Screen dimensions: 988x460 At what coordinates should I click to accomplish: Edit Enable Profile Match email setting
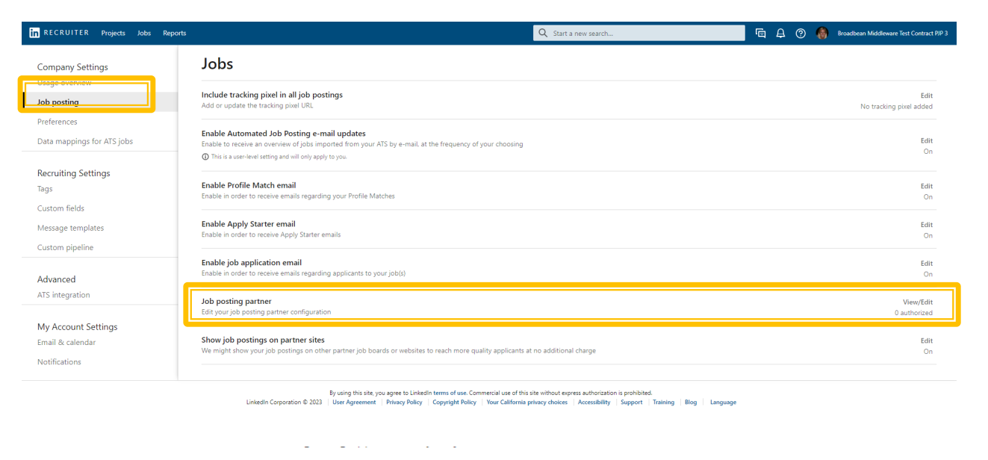point(926,186)
